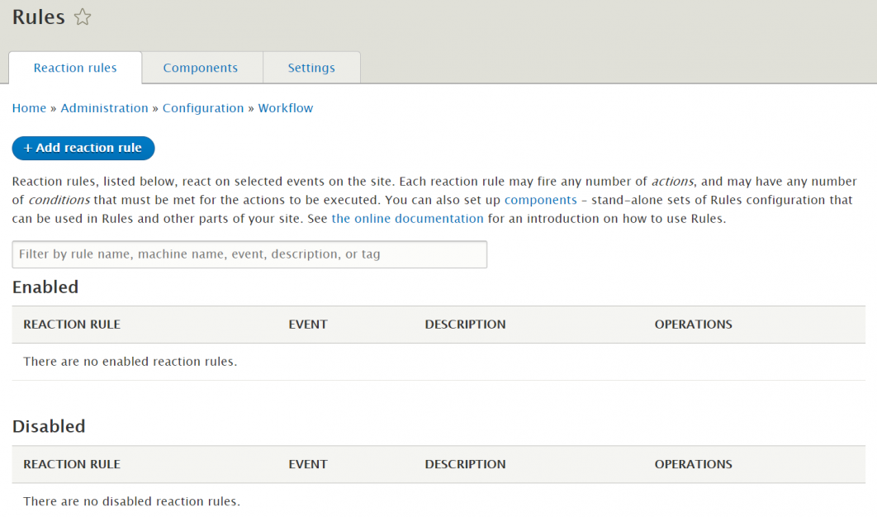Screen dimensions: 877x517
Task: Open the Workflow breadcrumb link
Action: click(x=285, y=107)
